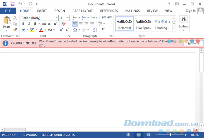Shrink the font size

pos(67,30)
